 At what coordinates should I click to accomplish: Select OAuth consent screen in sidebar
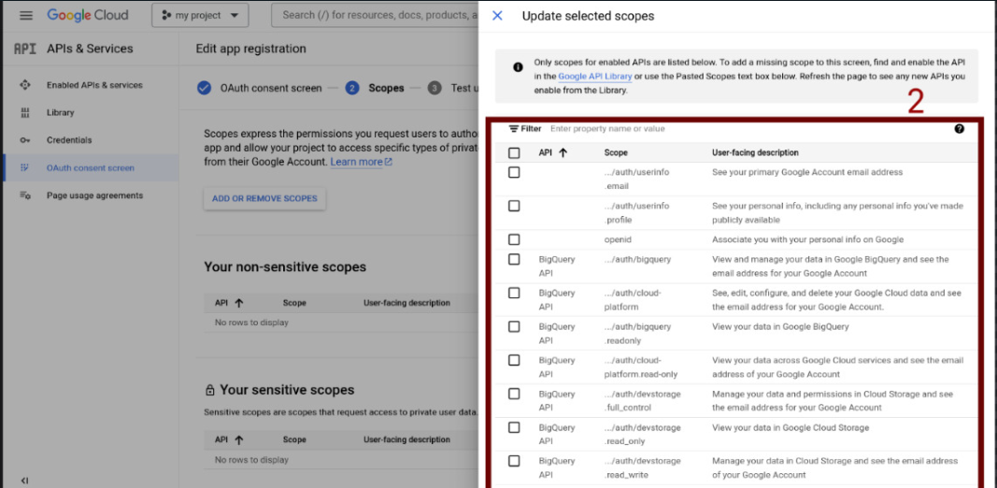(91, 168)
